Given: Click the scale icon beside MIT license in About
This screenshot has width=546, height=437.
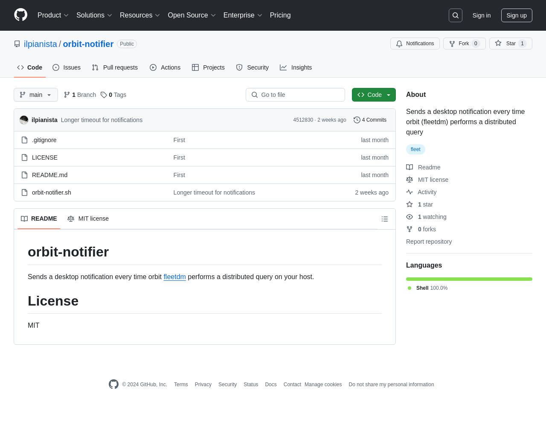Looking at the screenshot, I should [x=409, y=180].
